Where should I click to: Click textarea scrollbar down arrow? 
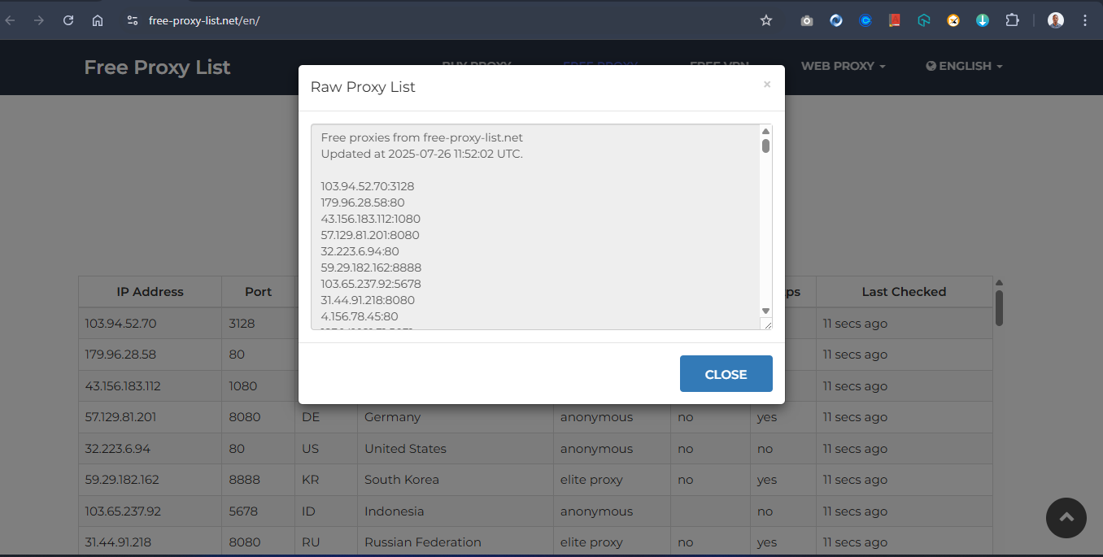tap(765, 311)
